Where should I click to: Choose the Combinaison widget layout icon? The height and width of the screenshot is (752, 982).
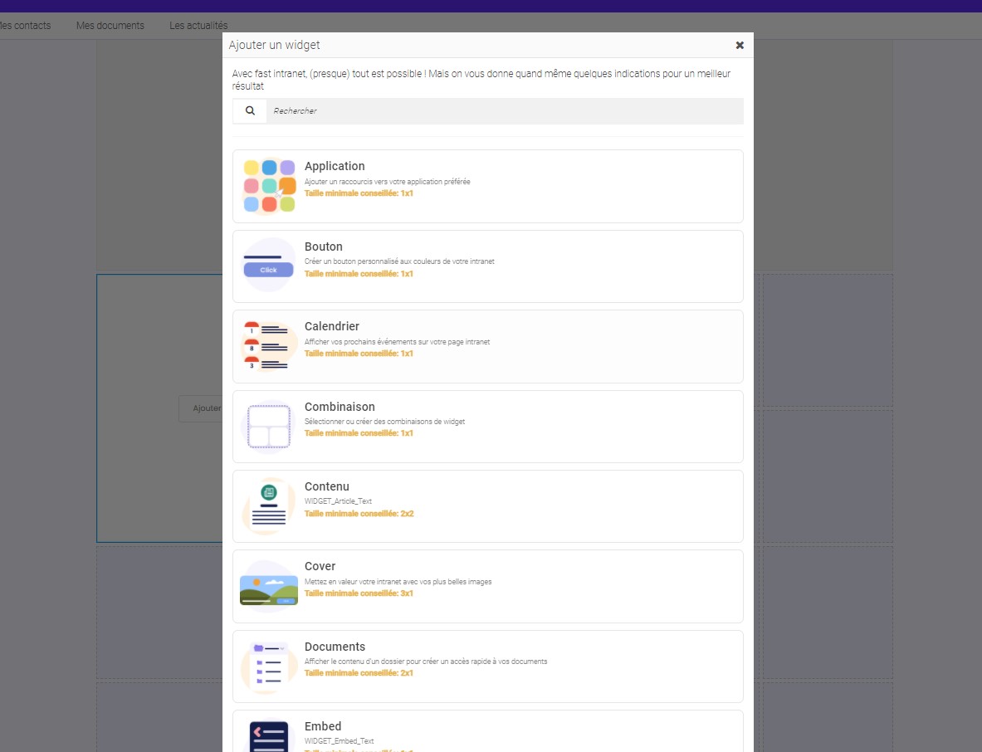pos(268,427)
